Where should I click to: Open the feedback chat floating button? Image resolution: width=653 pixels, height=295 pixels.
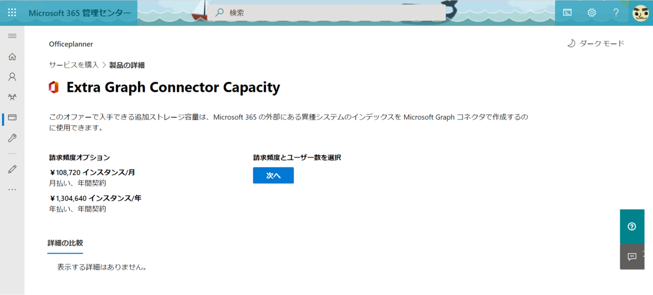pyautogui.click(x=632, y=256)
